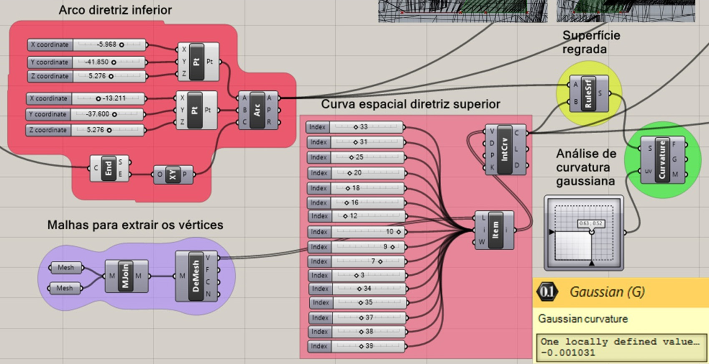Screen dimensions: 709x364
Task: Click the Y coordinate slider showing -37.600
Action: pyautogui.click(x=107, y=114)
